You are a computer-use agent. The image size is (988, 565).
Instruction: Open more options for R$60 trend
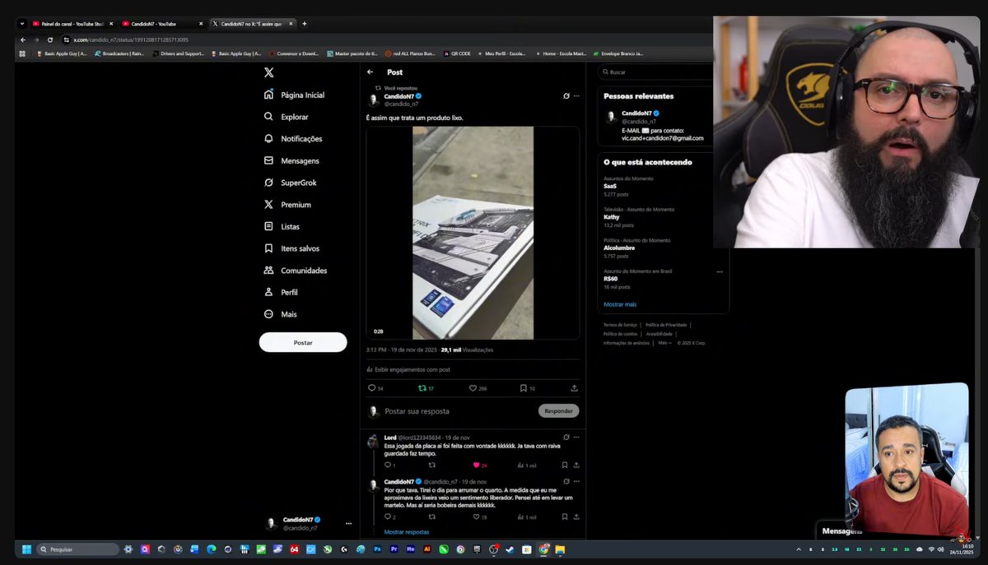pyautogui.click(x=720, y=271)
